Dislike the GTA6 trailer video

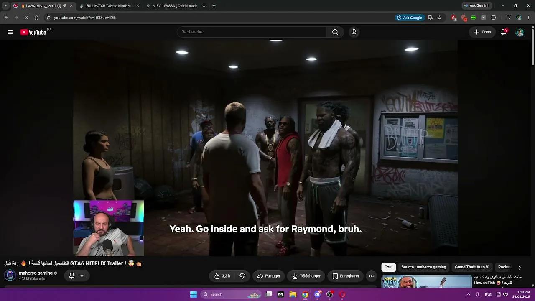point(242,276)
